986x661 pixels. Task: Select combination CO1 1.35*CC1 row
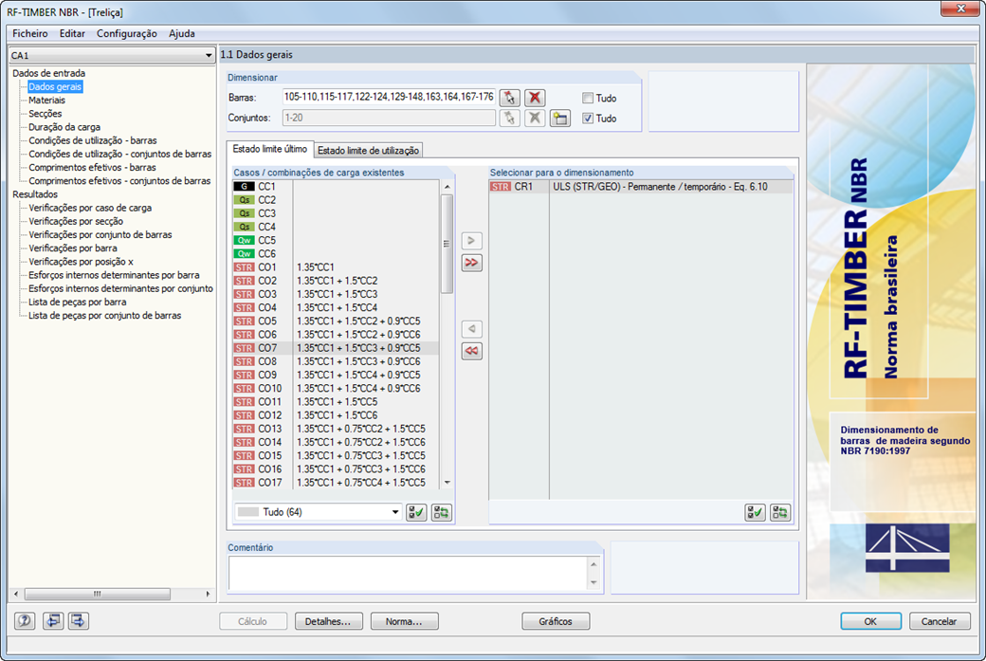click(336, 267)
